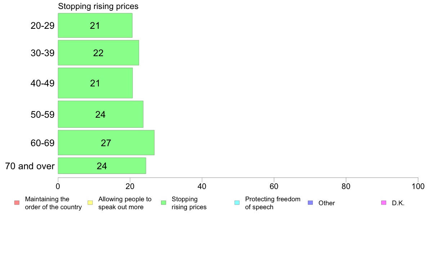This screenshot has height=265, width=428.
Task: Click the 60-69 age group label
Action: coord(43,143)
